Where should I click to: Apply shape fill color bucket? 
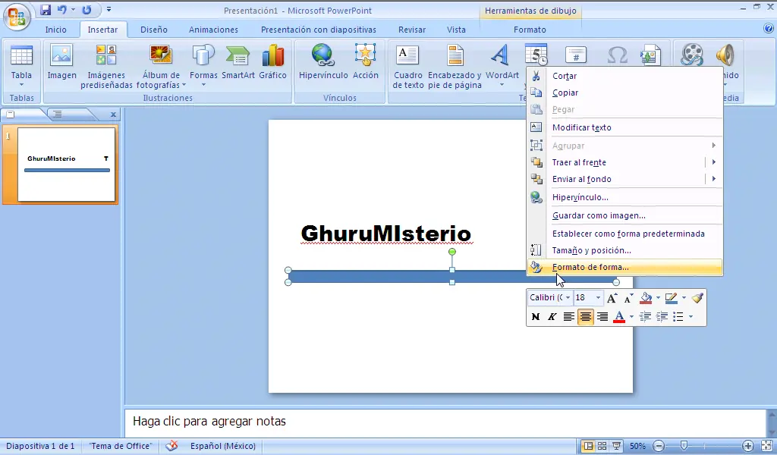pyautogui.click(x=646, y=297)
